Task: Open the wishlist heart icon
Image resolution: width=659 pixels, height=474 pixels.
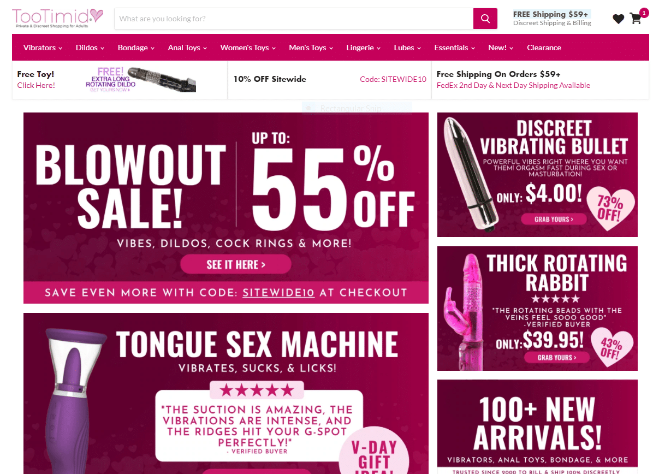Action: point(618,19)
